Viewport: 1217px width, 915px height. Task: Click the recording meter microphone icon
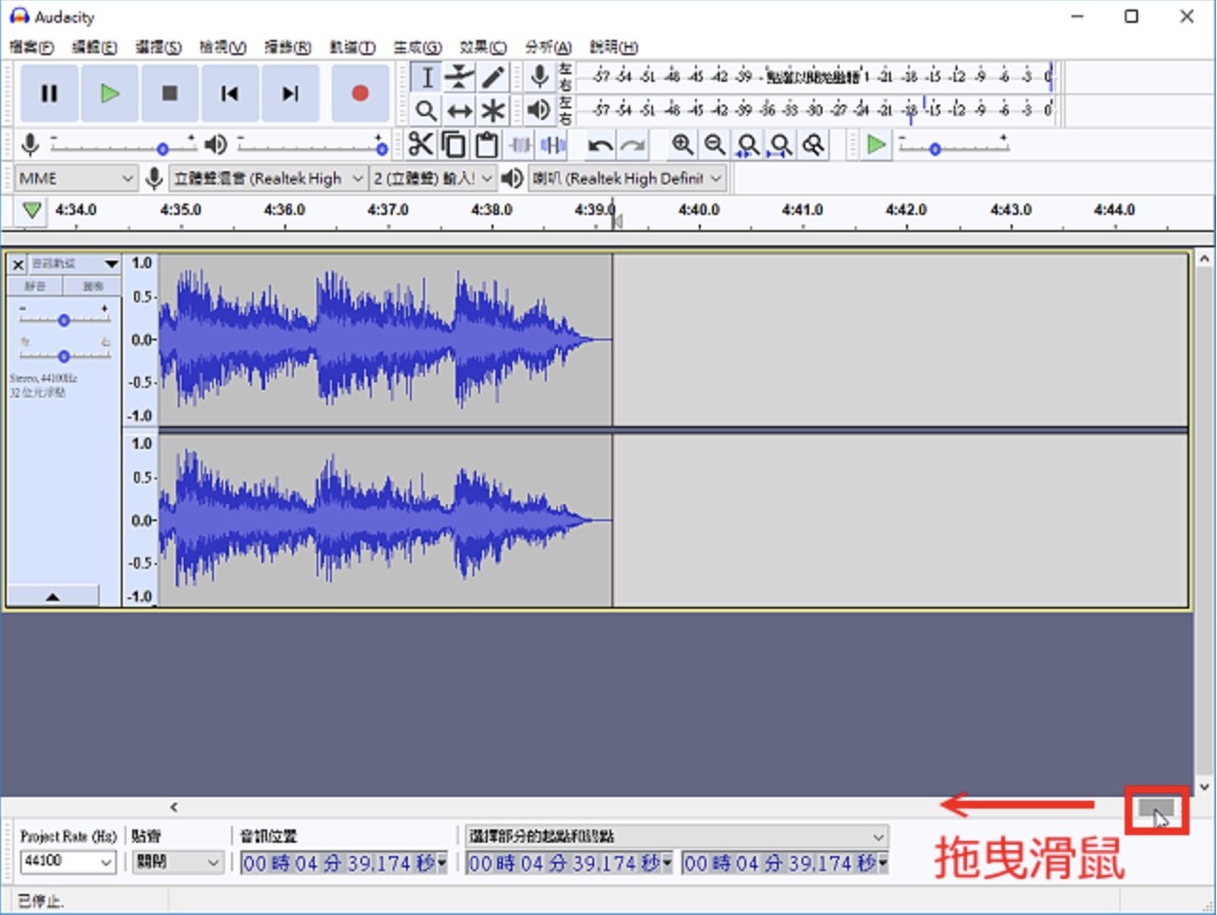[x=539, y=77]
